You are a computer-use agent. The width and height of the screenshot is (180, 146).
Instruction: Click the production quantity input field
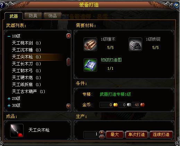(91, 135)
